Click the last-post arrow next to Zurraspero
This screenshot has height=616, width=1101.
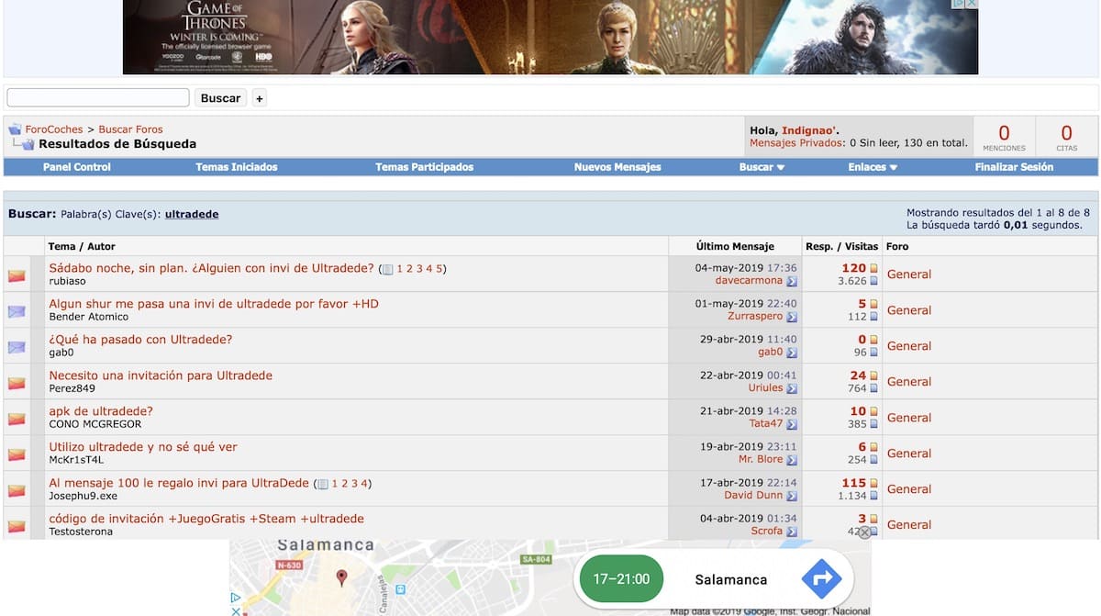click(791, 317)
